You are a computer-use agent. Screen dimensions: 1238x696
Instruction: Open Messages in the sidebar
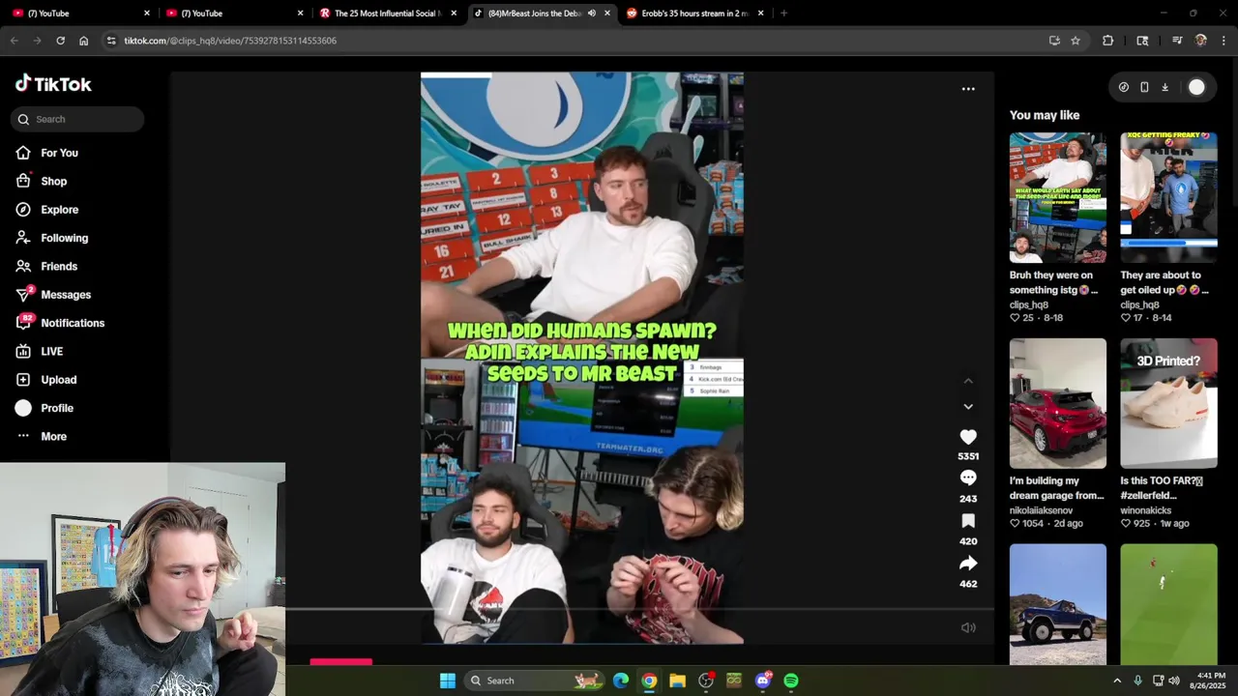click(53, 295)
